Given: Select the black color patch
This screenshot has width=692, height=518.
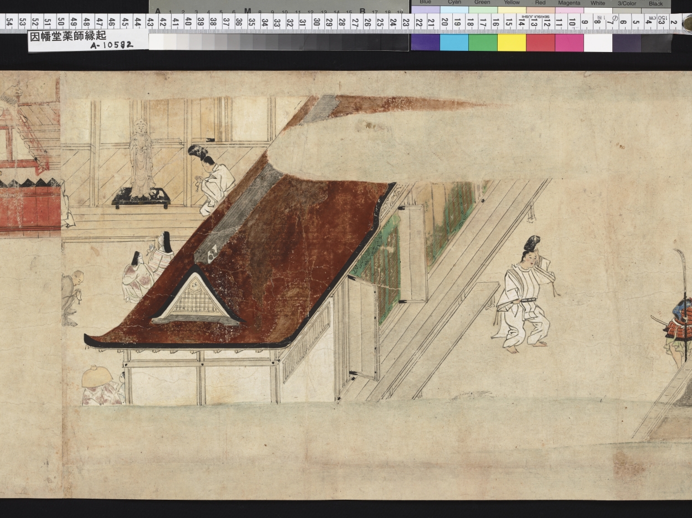Looking at the screenshot, I should pyautogui.click(x=656, y=43).
